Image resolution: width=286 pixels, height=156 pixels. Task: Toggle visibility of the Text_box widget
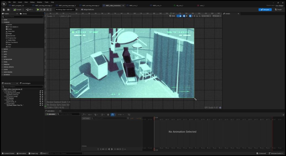click(x=42, y=104)
